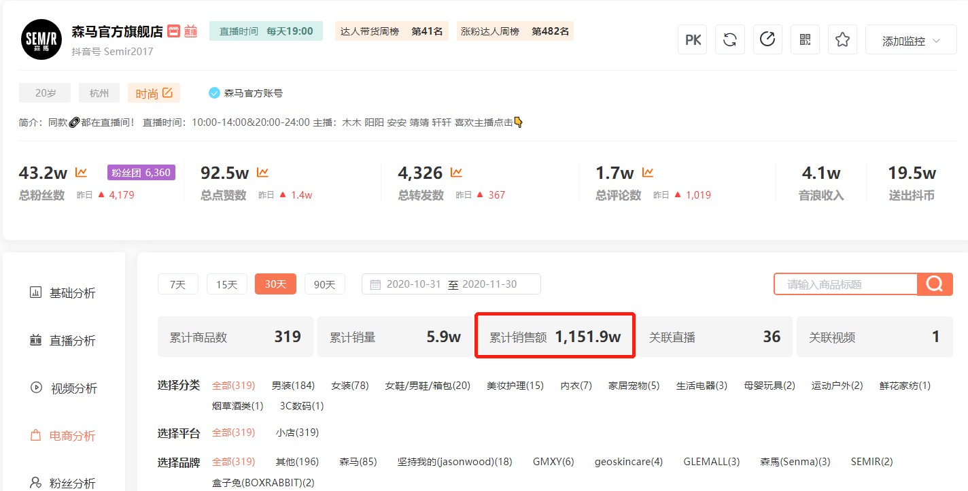This screenshot has height=491, width=968.
Task: Select platform filter 小店(319)
Action: (297, 433)
